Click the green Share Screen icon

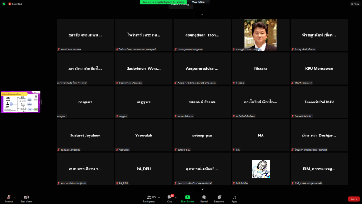[x=187, y=198]
